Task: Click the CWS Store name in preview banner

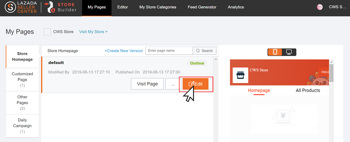Action: click(x=259, y=70)
